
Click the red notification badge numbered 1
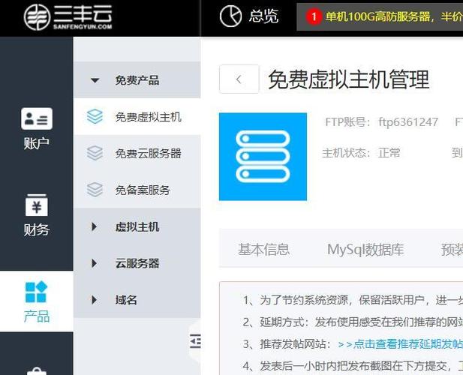(314, 16)
